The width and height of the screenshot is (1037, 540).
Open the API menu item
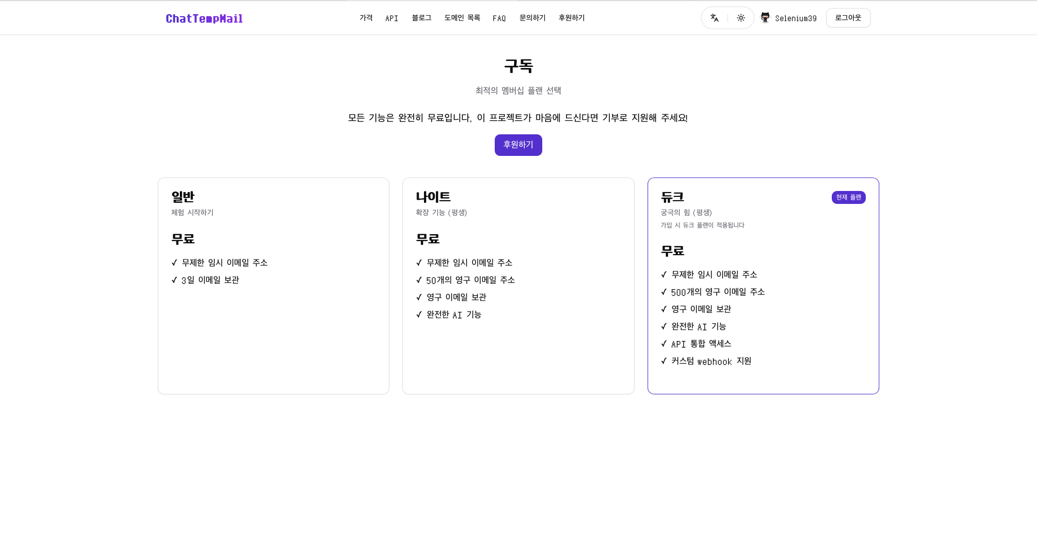[392, 18]
